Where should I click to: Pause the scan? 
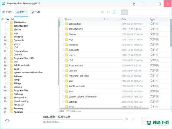(132, 119)
